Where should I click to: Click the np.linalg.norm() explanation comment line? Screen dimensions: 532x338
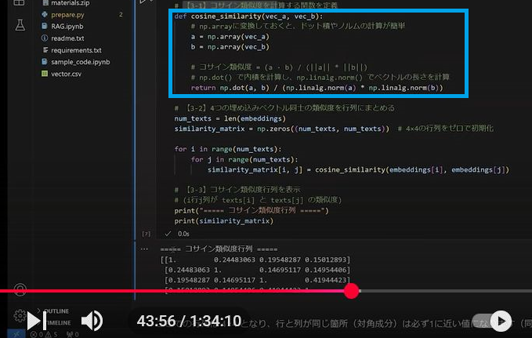(x=320, y=78)
